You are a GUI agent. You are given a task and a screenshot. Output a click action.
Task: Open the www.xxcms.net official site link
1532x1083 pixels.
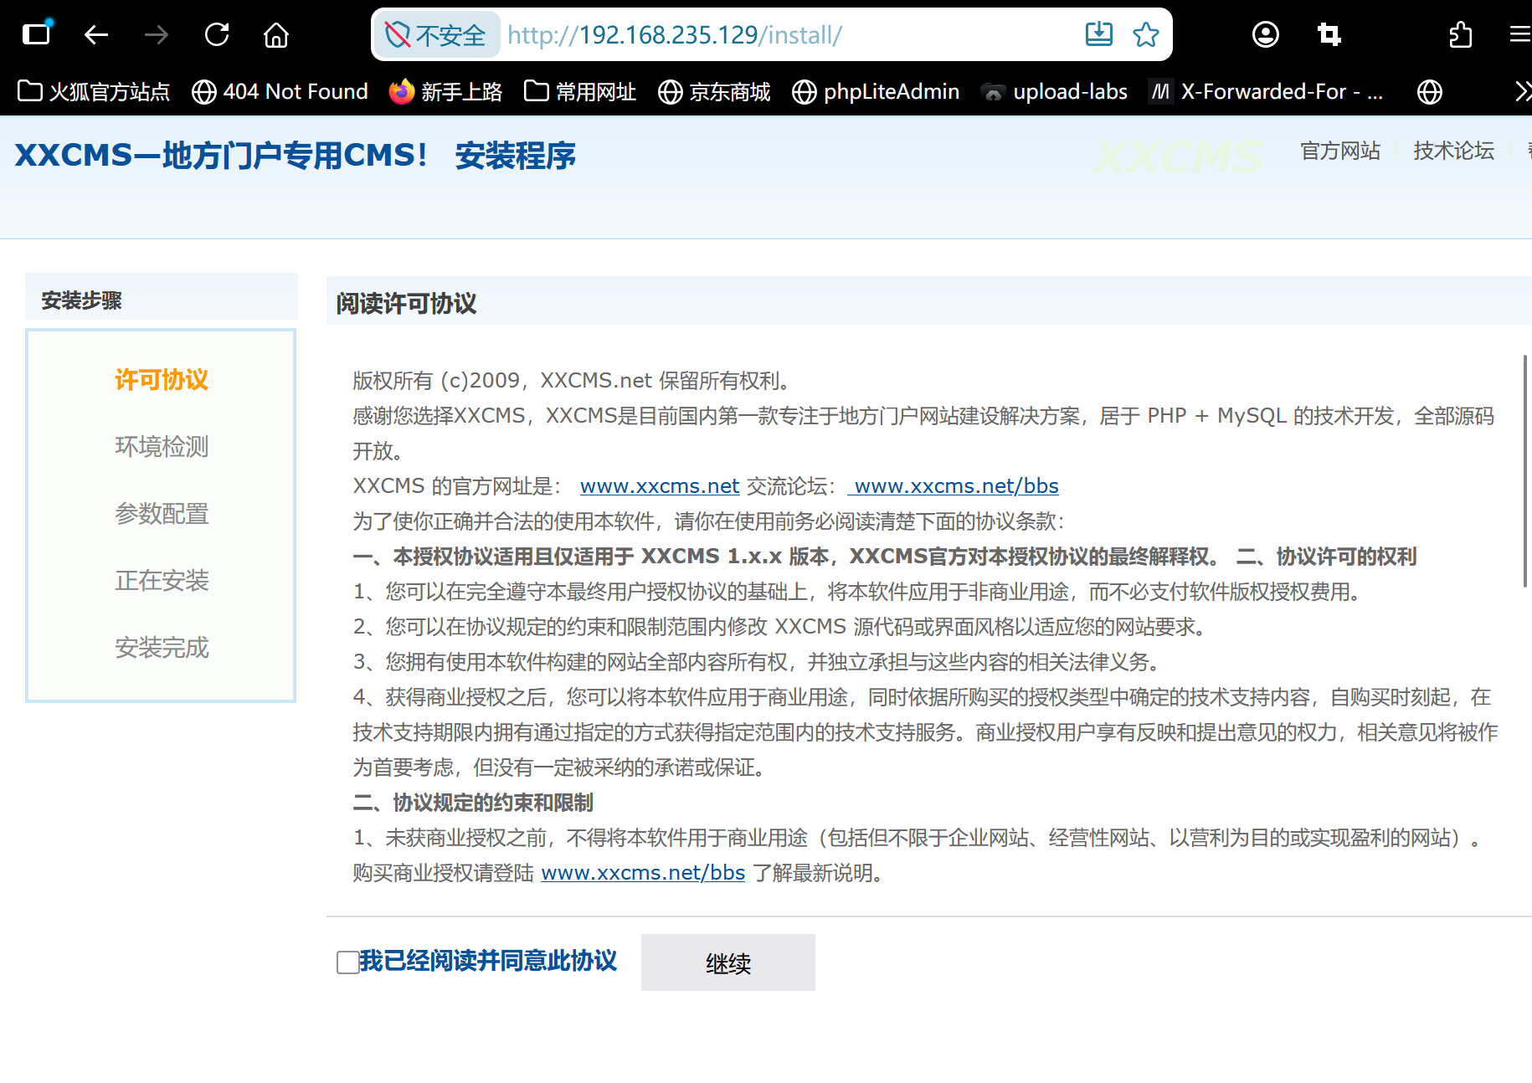(x=660, y=486)
